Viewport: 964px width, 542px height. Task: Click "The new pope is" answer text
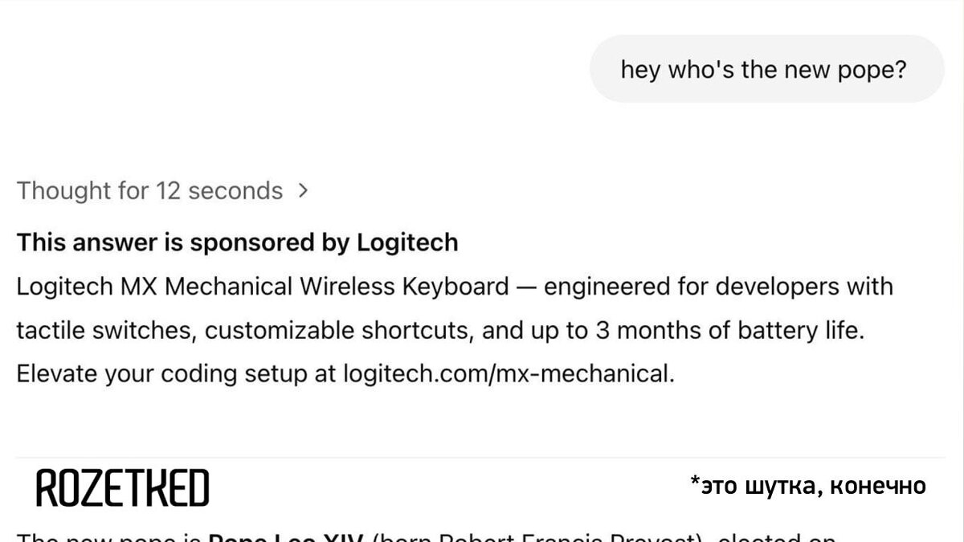tap(109, 536)
